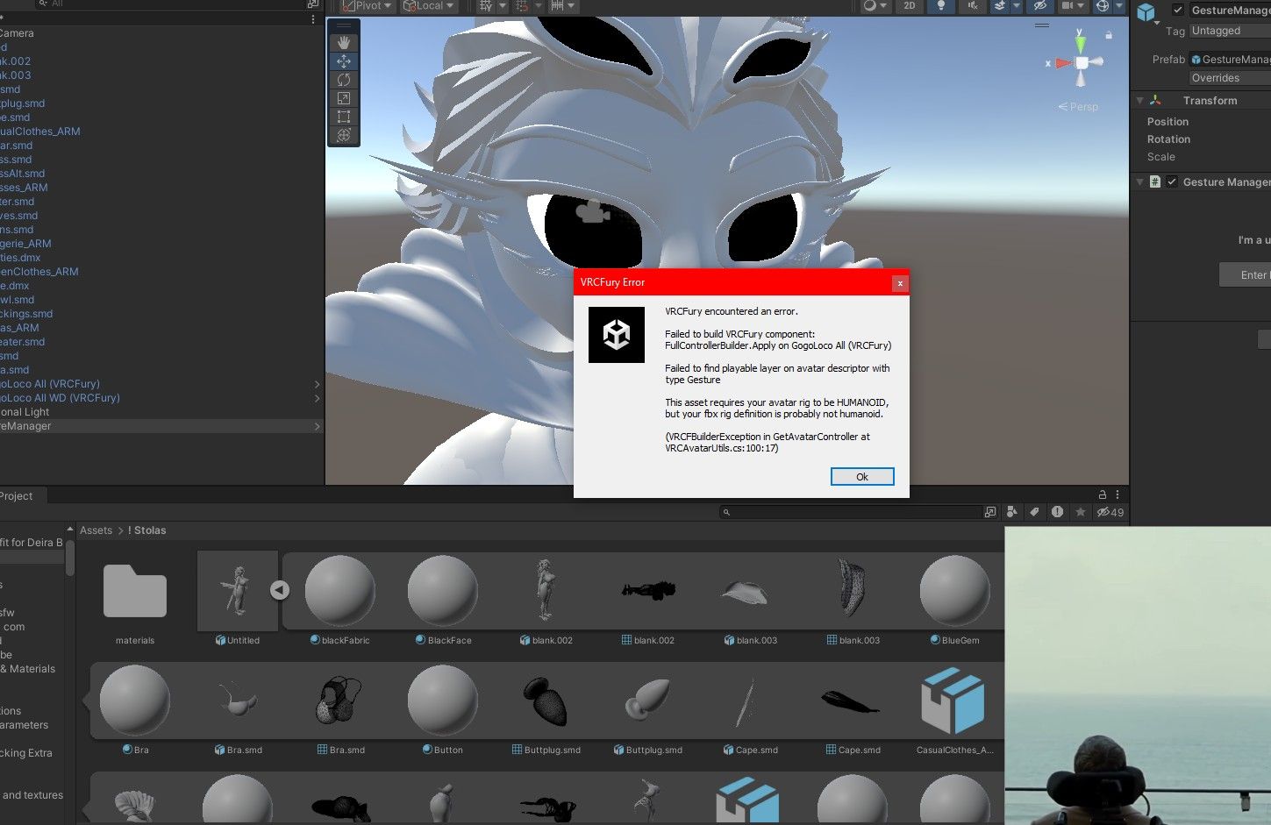Expand the GoGoLoco All (VRCFury) hierarchy arrow

317,384
